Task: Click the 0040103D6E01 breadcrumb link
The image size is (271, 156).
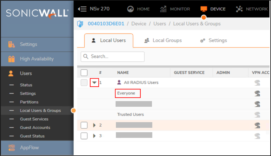Action: (x=106, y=24)
